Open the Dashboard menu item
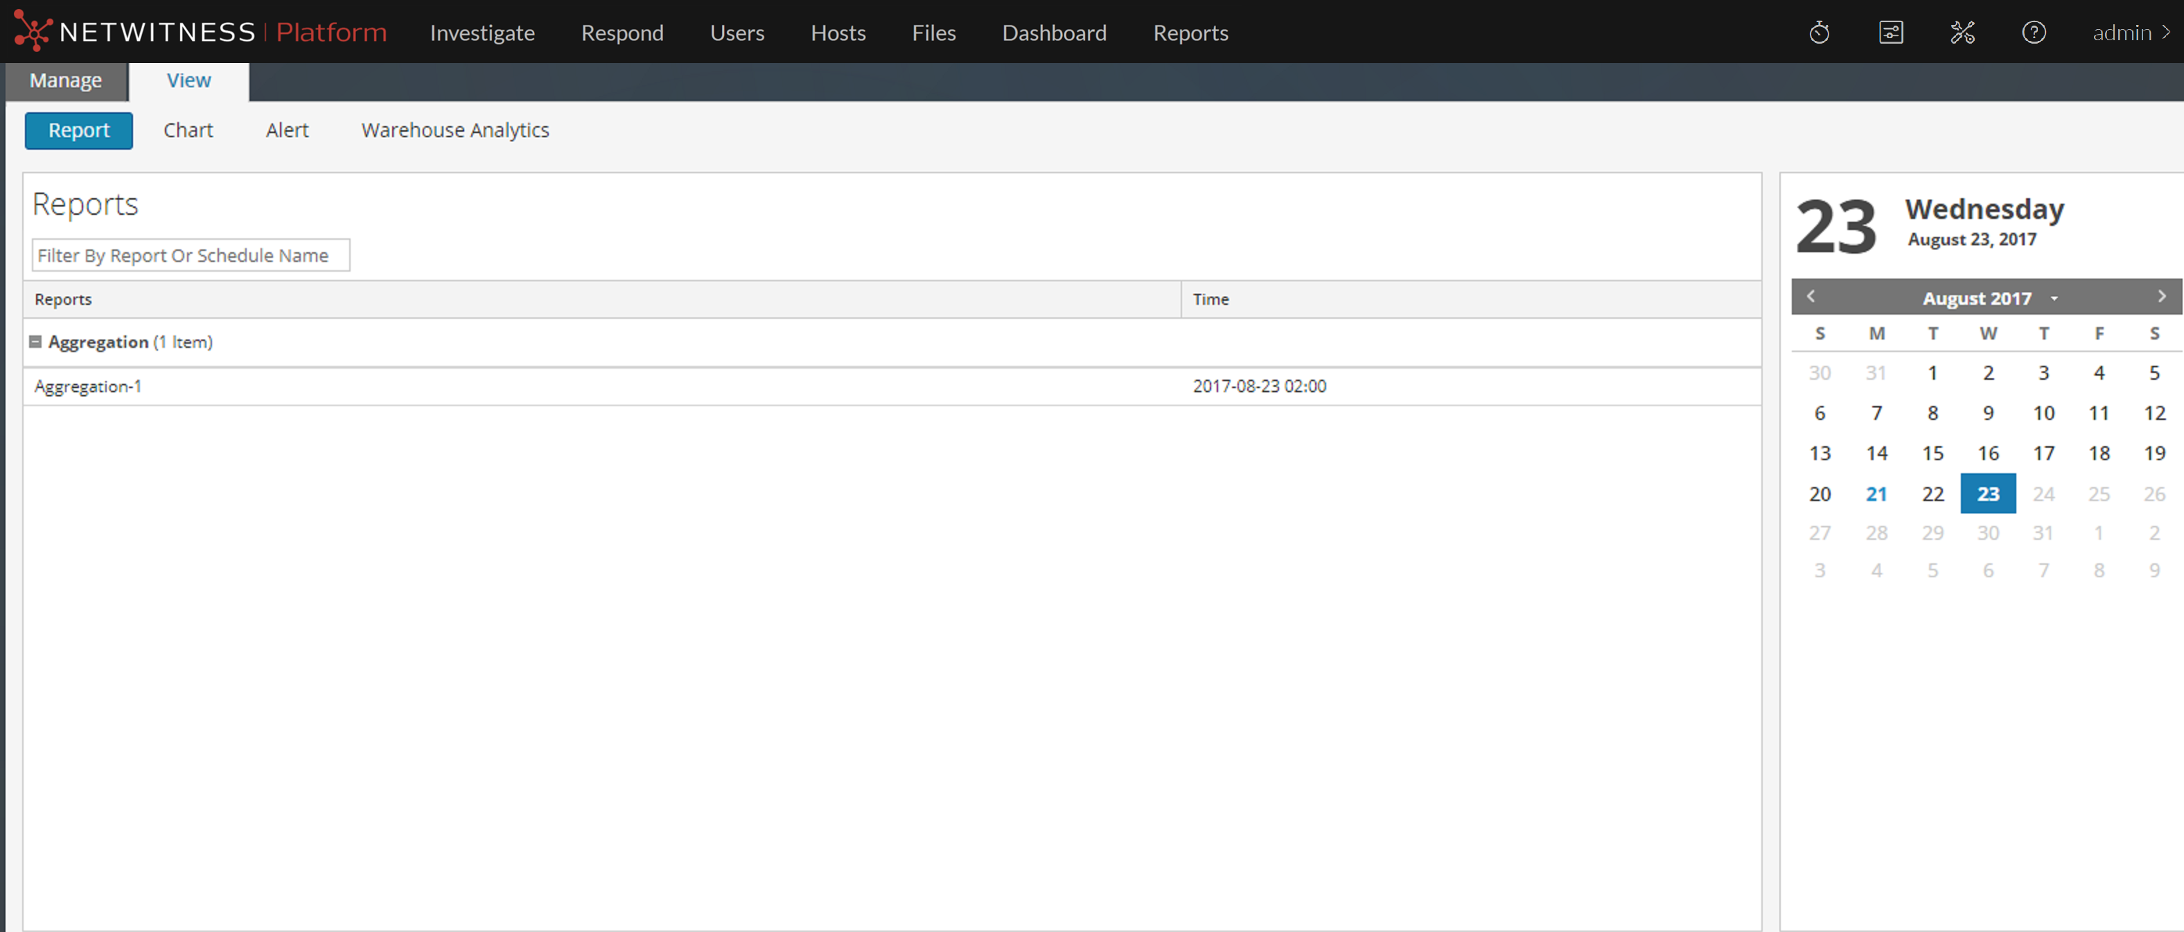The image size is (2184, 932). point(1054,33)
